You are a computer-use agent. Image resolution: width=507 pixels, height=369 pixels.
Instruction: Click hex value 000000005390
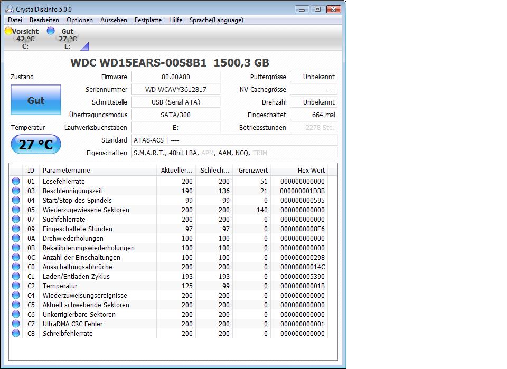coord(302,276)
